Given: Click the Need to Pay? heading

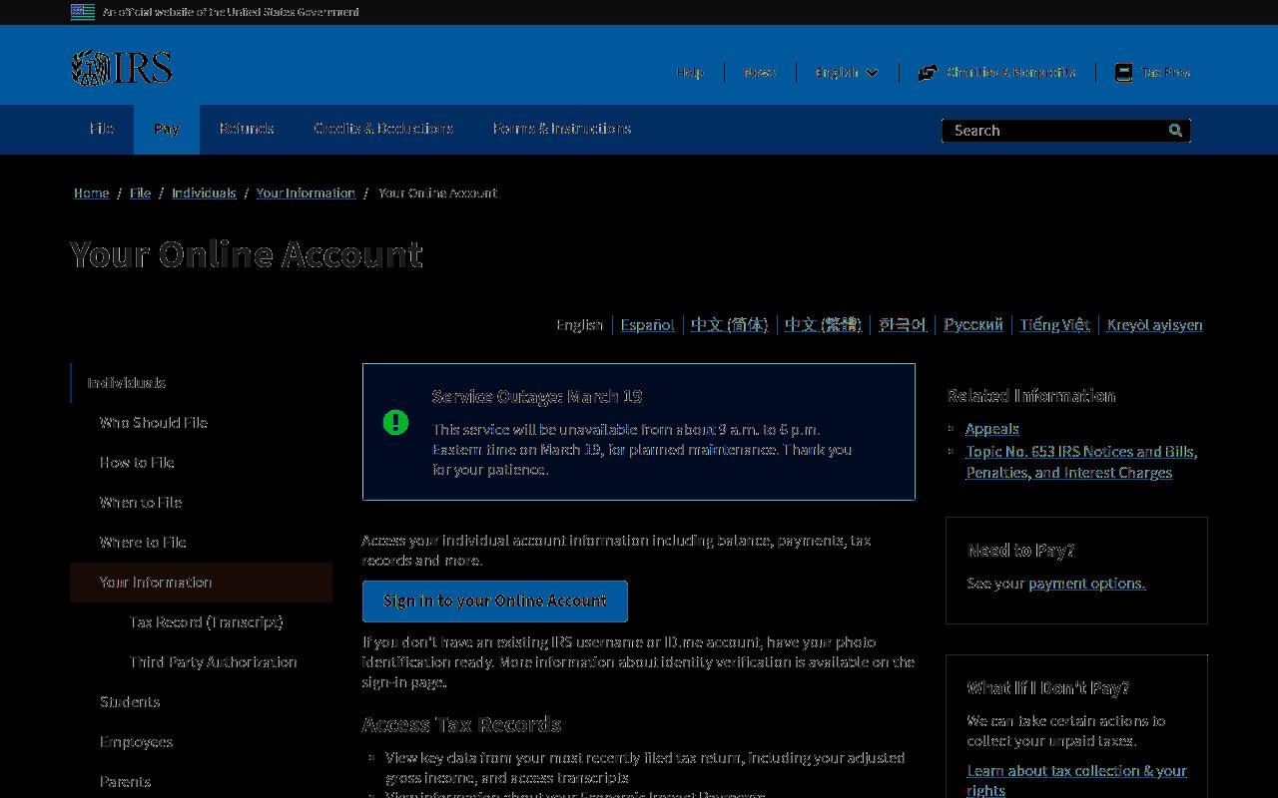Looking at the screenshot, I should (1020, 551).
